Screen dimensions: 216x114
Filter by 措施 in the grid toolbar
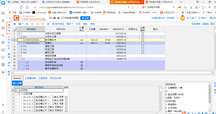(85, 24)
